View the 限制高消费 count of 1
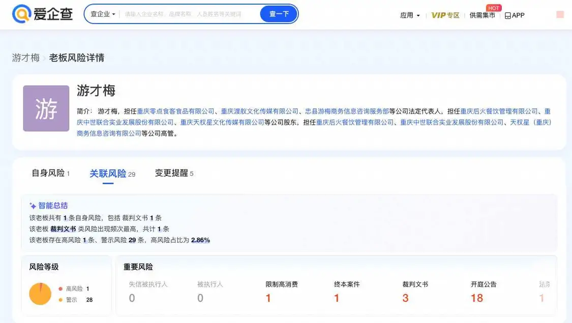 click(x=268, y=298)
